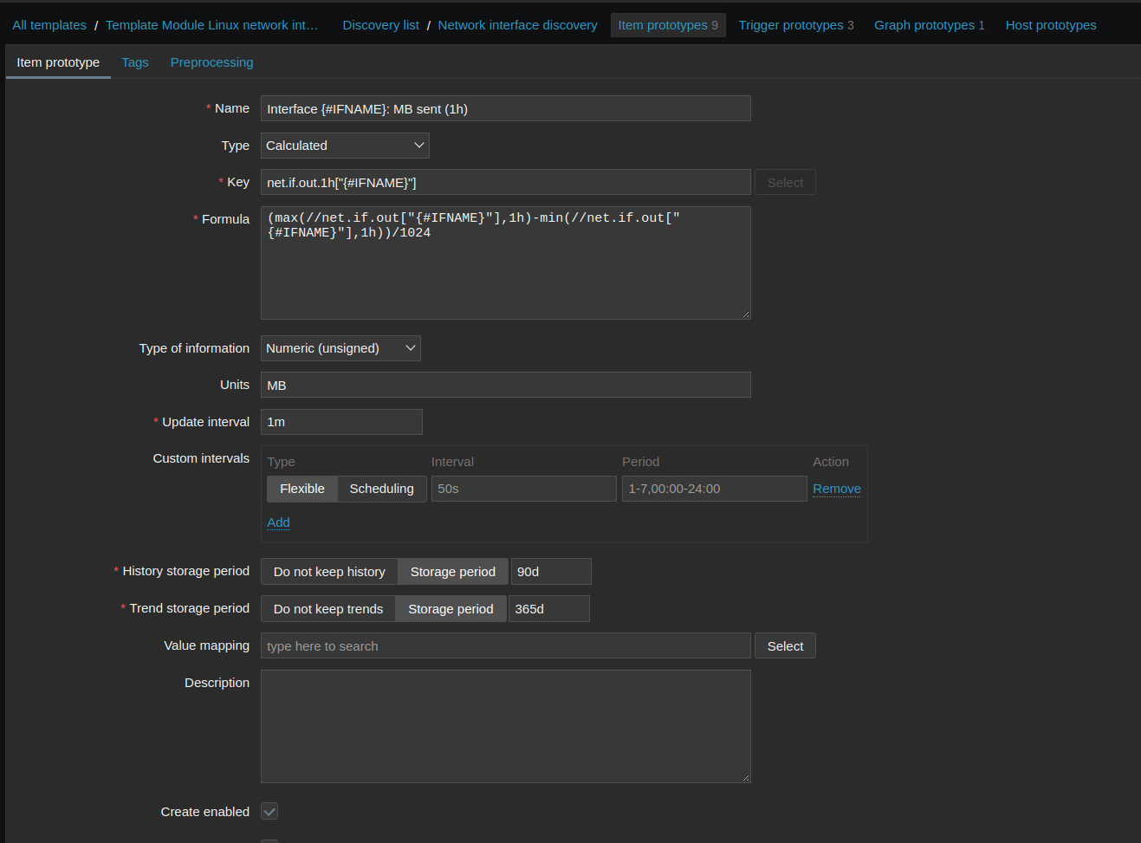The width and height of the screenshot is (1141, 843).
Task: Select the Flexible custom interval type
Action: 301,489
